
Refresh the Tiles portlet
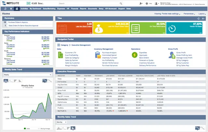(x=199, y=19)
